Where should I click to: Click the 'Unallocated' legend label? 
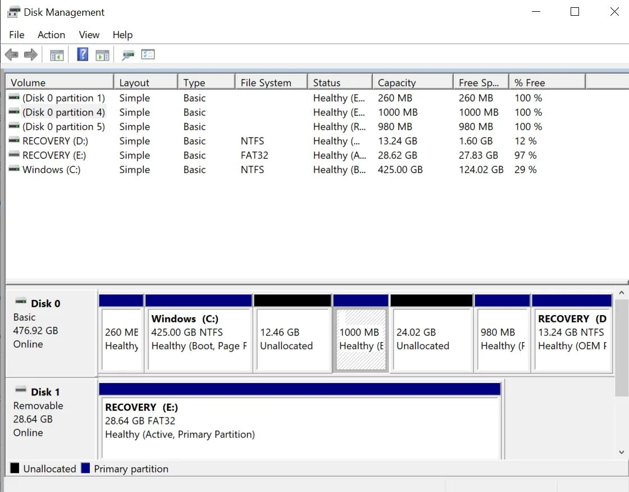(x=50, y=469)
